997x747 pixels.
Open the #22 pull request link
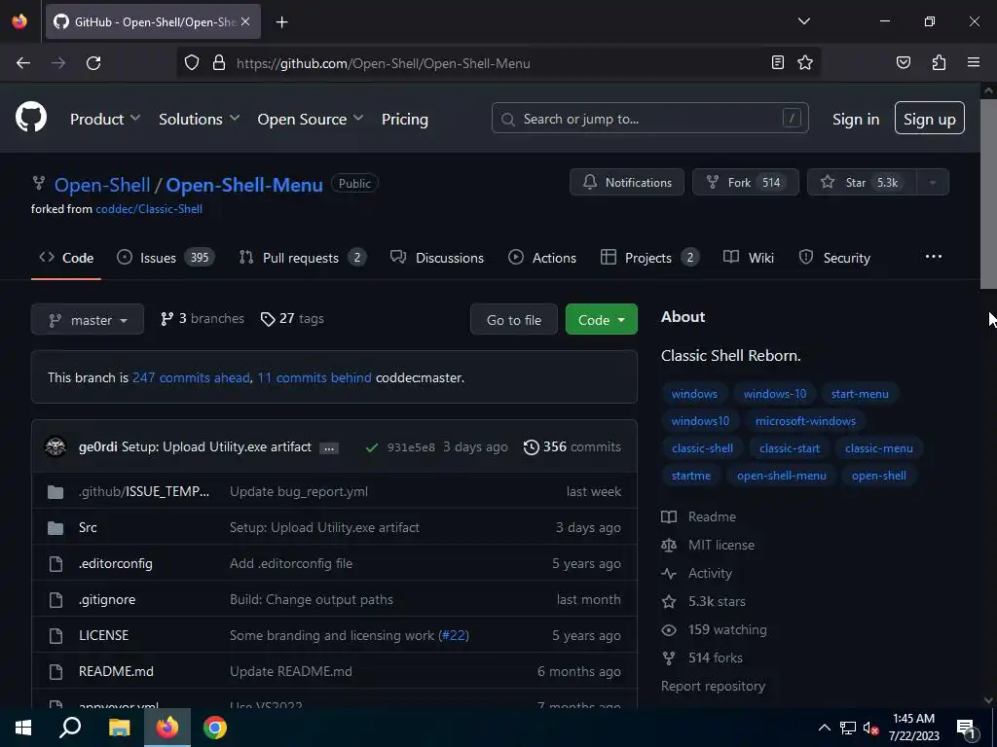[454, 636]
